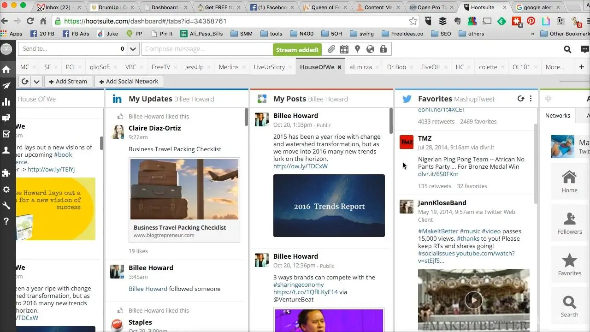The height and width of the screenshot is (332, 590).
Task: Select the Networks tab in add-stream panel
Action: pyautogui.click(x=558, y=116)
